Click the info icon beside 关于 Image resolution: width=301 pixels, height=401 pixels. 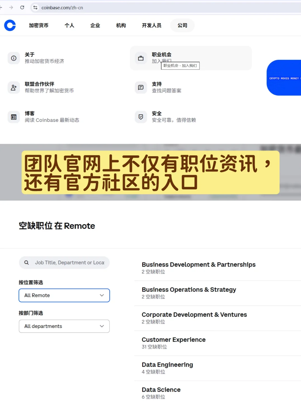coord(14,58)
